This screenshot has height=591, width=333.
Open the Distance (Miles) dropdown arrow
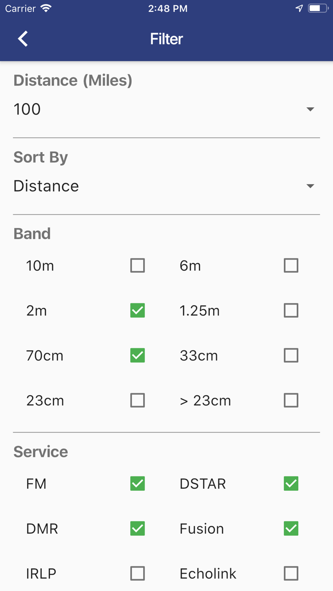310,109
